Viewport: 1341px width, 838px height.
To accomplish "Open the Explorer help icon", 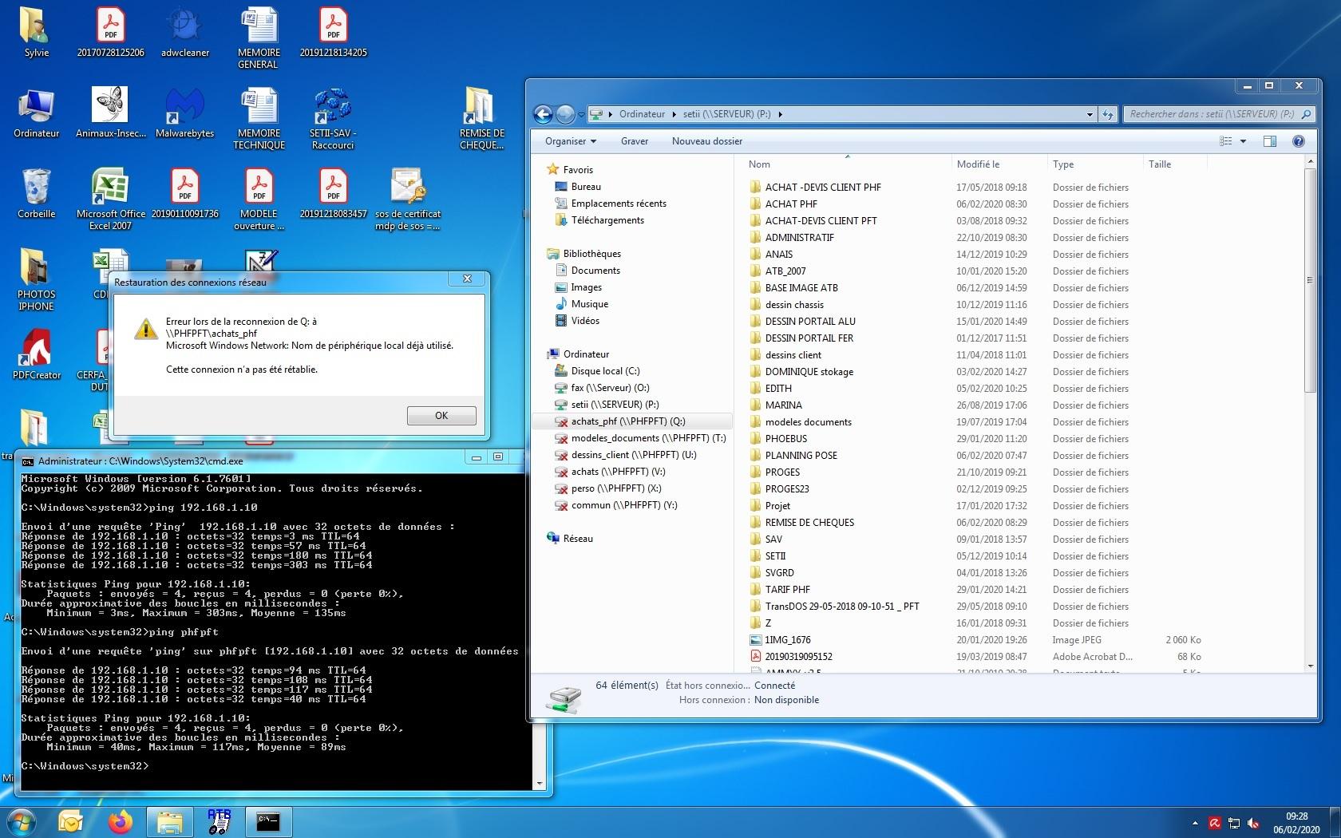I will pos(1299,141).
